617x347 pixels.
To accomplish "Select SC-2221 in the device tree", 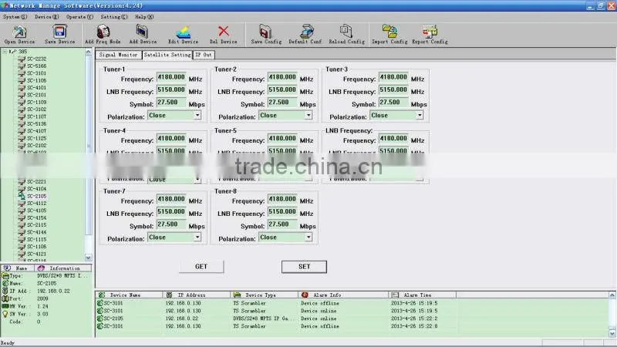I will click(36, 182).
